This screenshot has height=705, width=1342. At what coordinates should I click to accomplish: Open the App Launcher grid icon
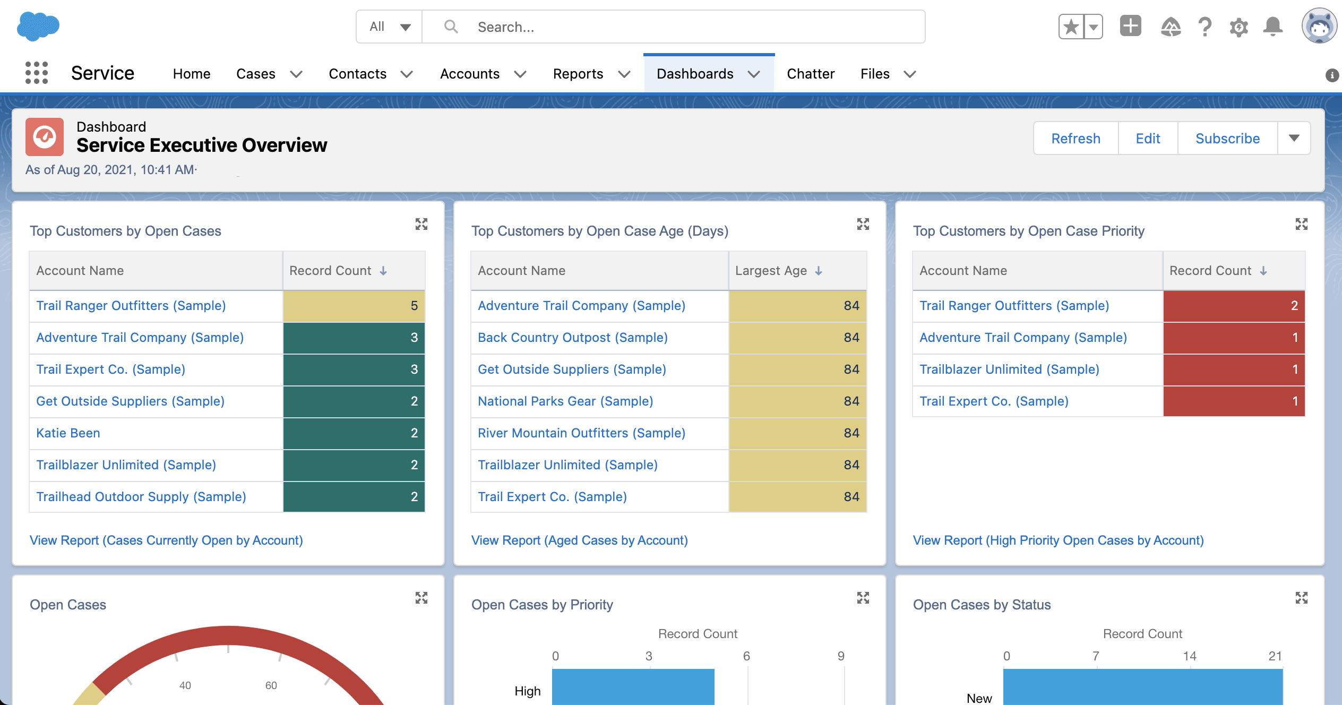coord(36,73)
